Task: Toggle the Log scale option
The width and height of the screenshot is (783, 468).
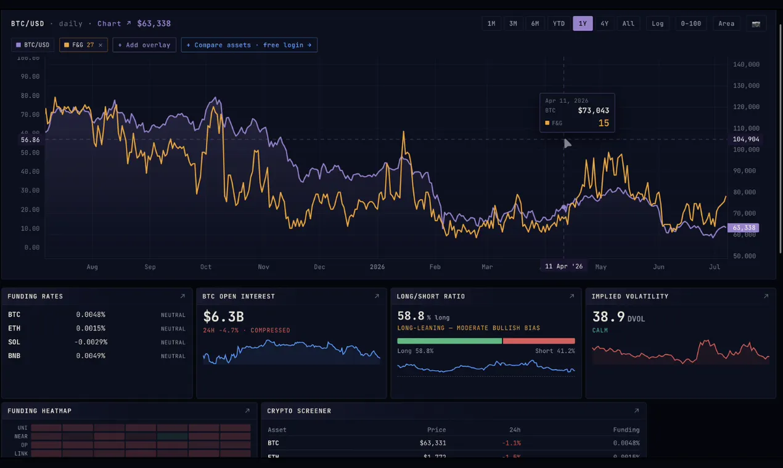Action: tap(658, 23)
